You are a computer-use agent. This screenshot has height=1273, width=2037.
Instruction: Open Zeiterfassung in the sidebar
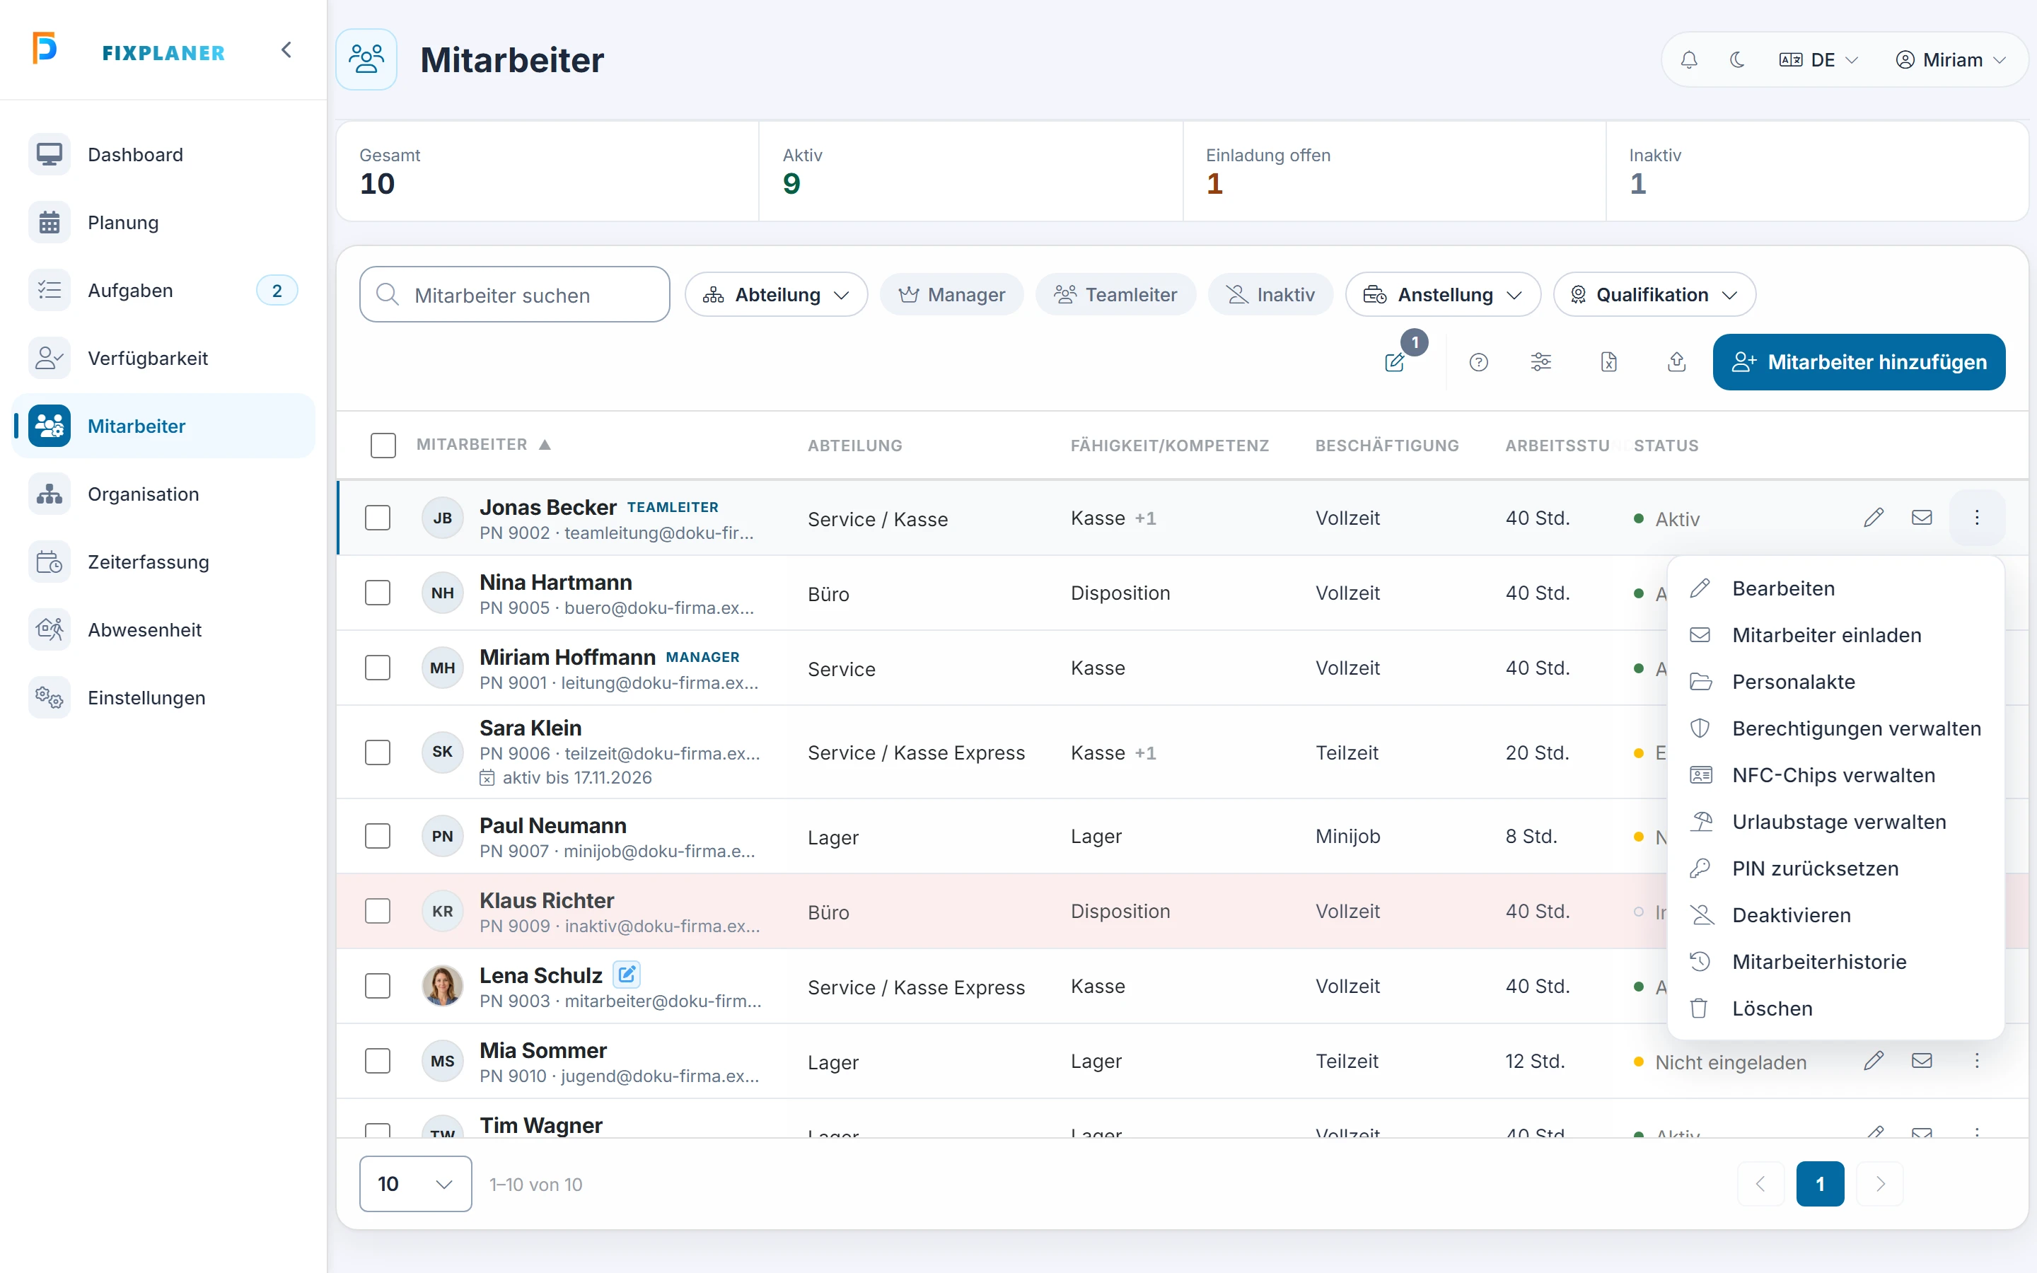[165, 562]
